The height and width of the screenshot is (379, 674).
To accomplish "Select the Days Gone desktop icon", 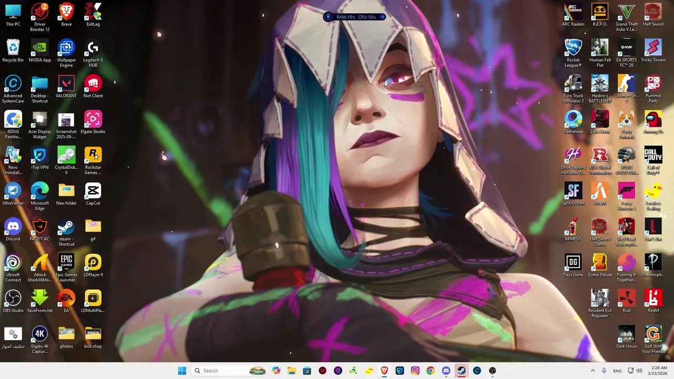I will click(x=573, y=265).
